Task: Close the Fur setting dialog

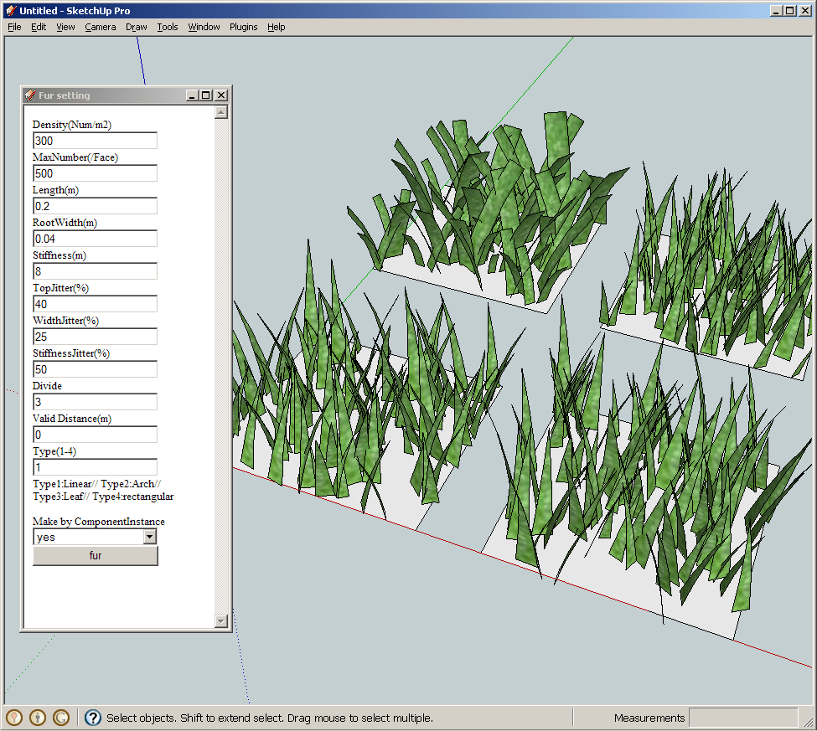Action: coord(221,95)
